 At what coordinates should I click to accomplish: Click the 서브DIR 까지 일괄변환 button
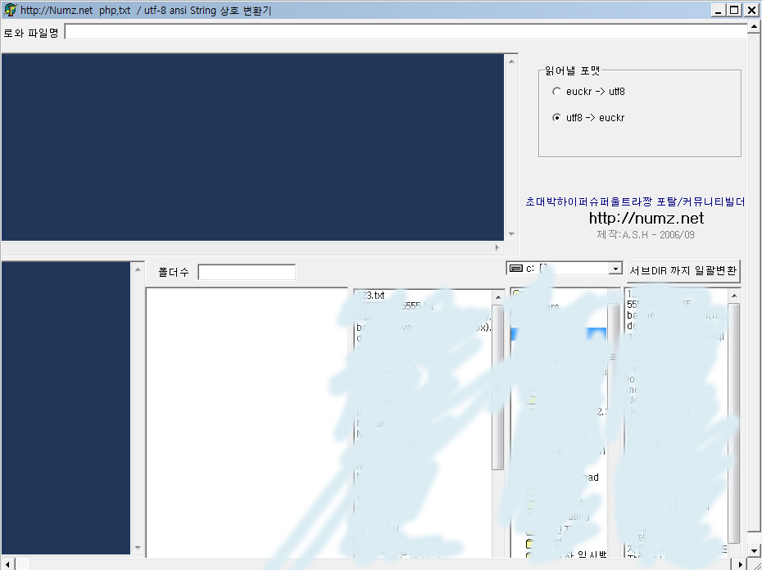[684, 270]
